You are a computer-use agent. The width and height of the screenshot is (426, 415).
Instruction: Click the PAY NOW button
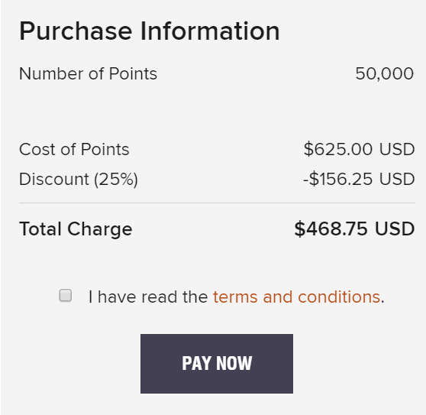tap(217, 364)
